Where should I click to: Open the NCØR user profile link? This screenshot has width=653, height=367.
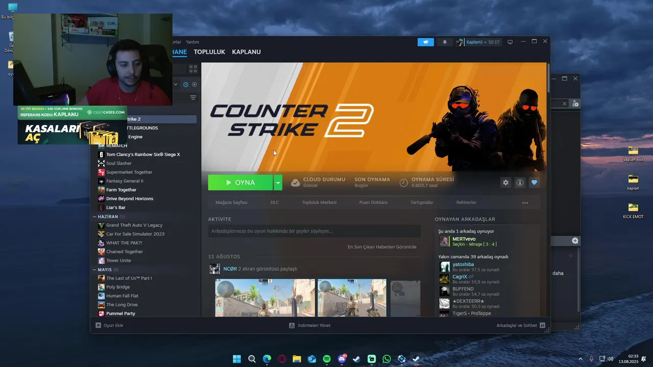[x=230, y=269]
